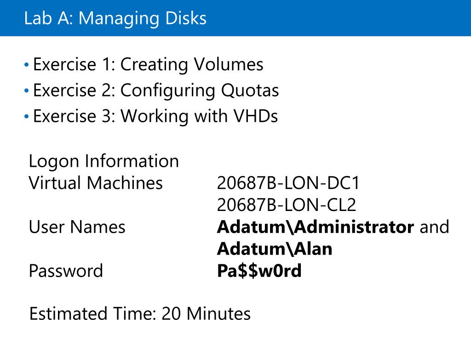This screenshot has width=471, height=353.
Task: Click the User Names label
Action: coord(77,227)
